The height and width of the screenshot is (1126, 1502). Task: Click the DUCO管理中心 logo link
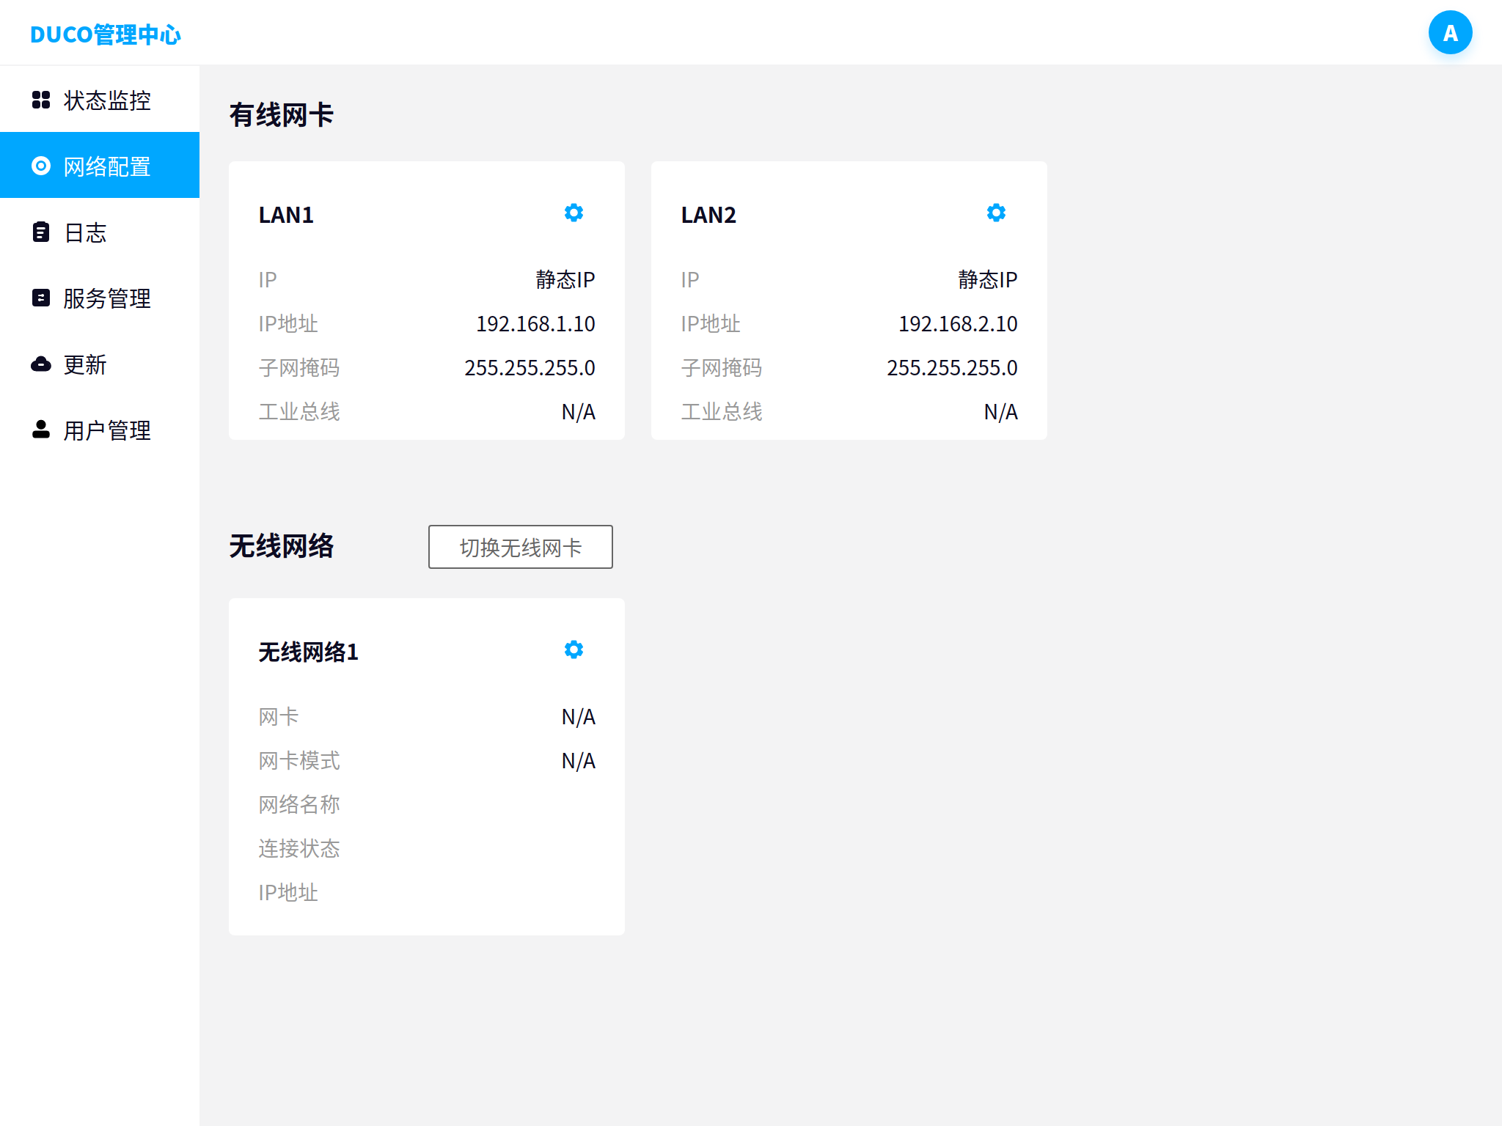tap(106, 34)
